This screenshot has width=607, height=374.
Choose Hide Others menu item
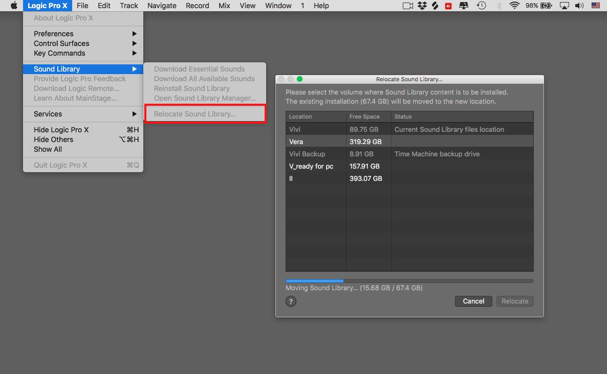[x=83, y=139]
